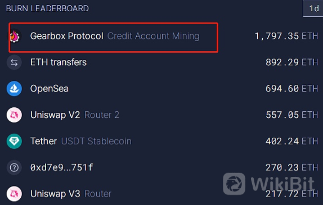The image size is (323, 205).
Task: Click the ETH transfers arrows icon
Action: (14, 62)
